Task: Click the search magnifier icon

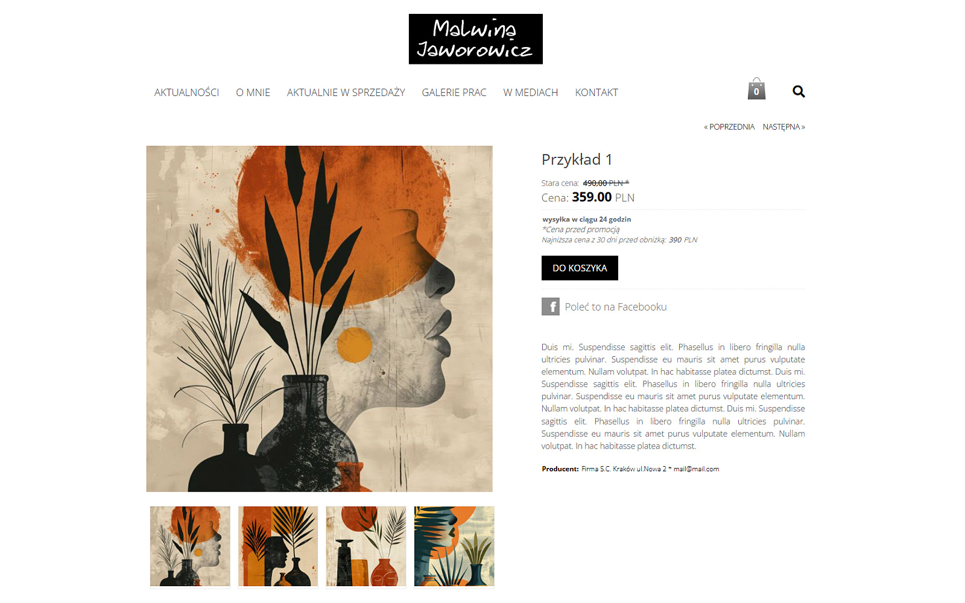Action: [799, 91]
